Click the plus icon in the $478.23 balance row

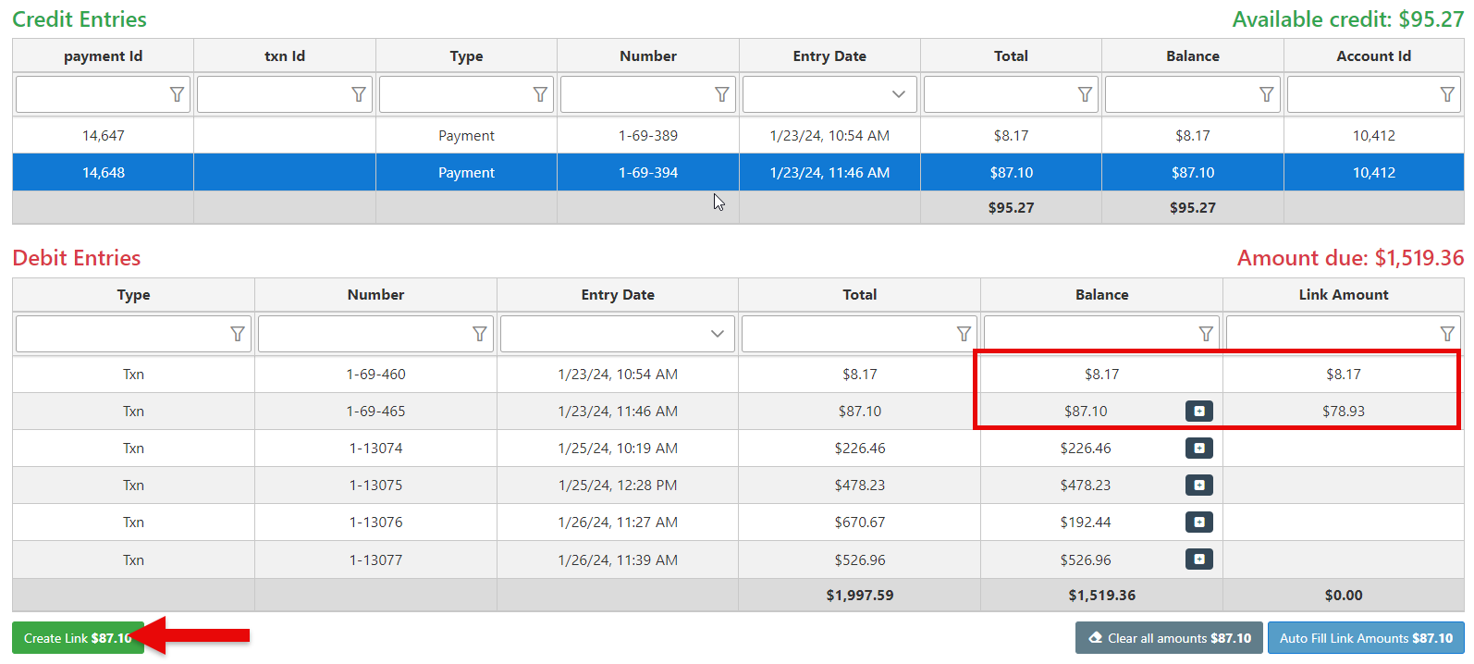[1198, 486]
